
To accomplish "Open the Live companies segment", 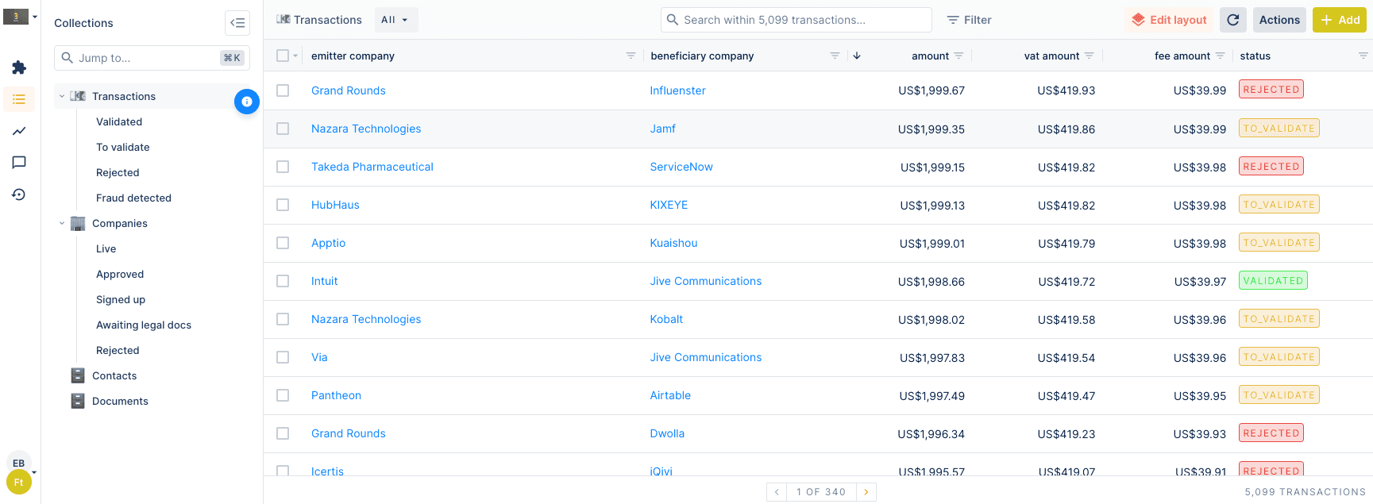I will (106, 248).
